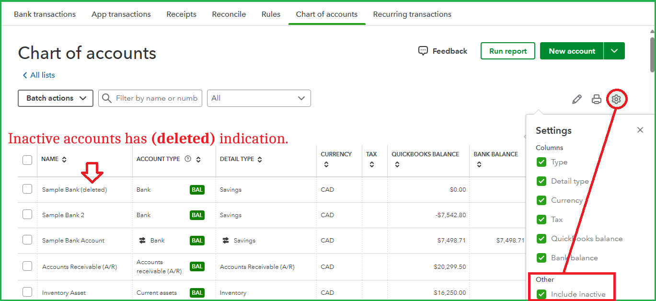Screen dimensions: 656x301
Task: Click the pencil edit icon
Action: tap(577, 99)
